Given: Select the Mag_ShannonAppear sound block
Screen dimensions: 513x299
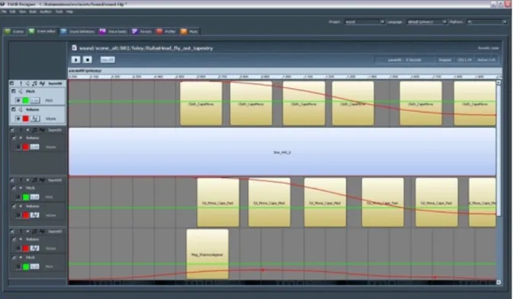Looking at the screenshot, I should [207, 254].
